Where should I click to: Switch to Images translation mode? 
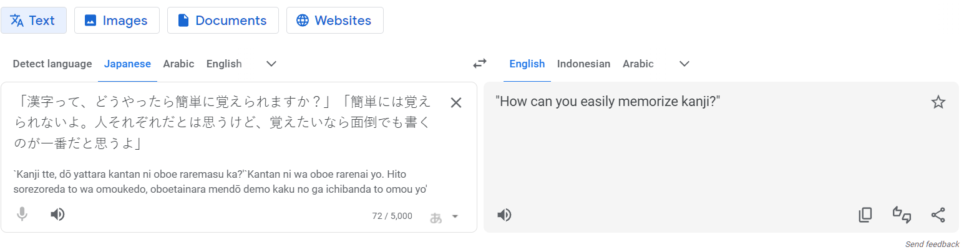click(117, 21)
